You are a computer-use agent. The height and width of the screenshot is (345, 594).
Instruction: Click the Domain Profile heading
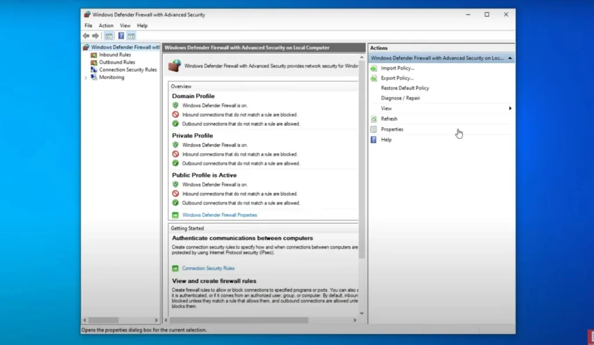pos(193,96)
